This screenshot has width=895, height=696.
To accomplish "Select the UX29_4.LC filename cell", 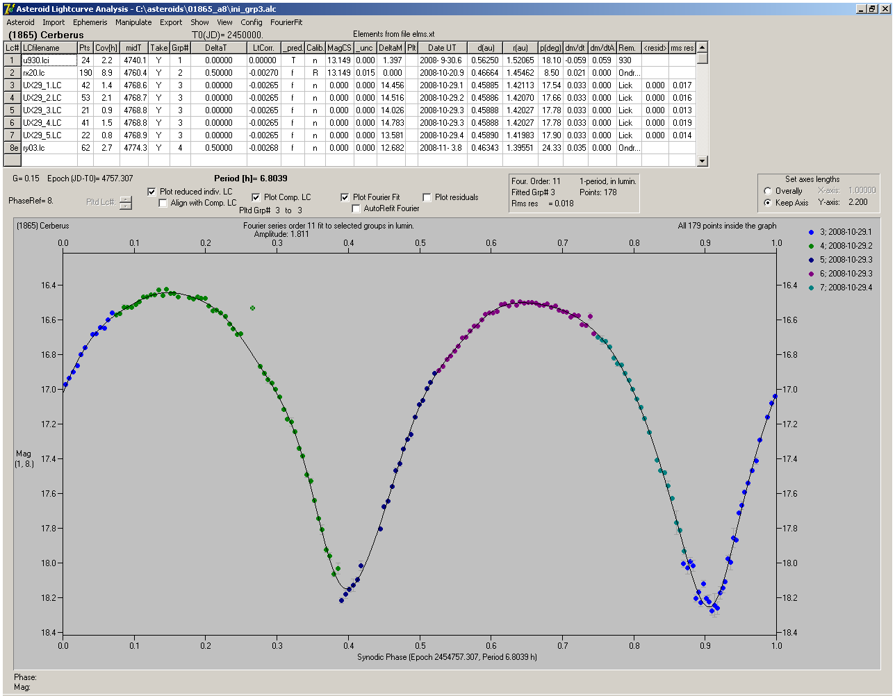I will click(x=49, y=123).
